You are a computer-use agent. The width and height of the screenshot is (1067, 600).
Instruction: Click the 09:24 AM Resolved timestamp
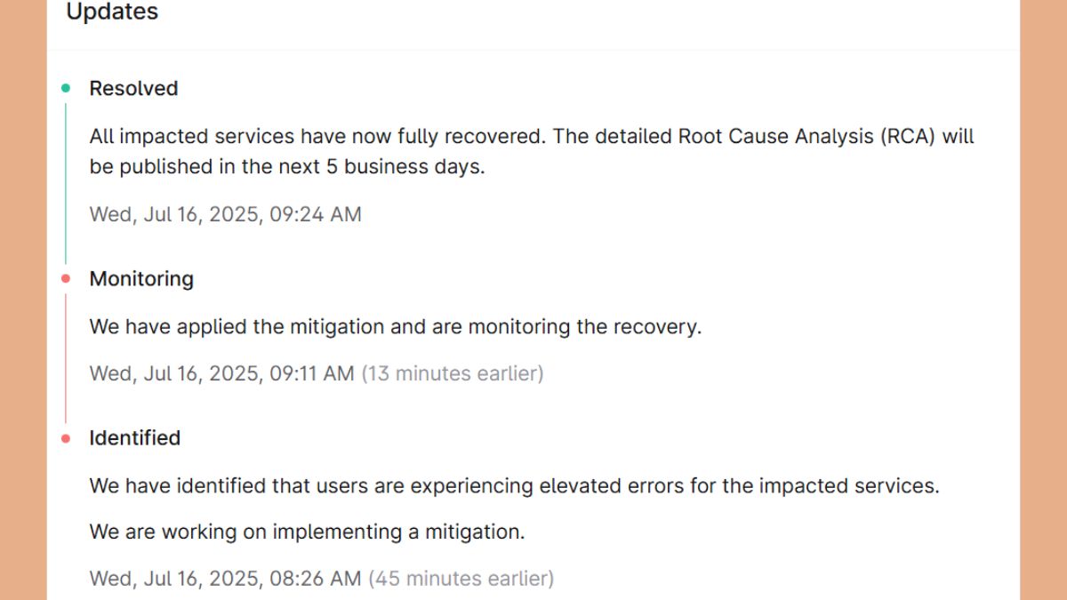pos(225,214)
